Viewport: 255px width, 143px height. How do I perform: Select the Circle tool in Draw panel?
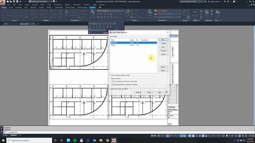coord(15,13)
